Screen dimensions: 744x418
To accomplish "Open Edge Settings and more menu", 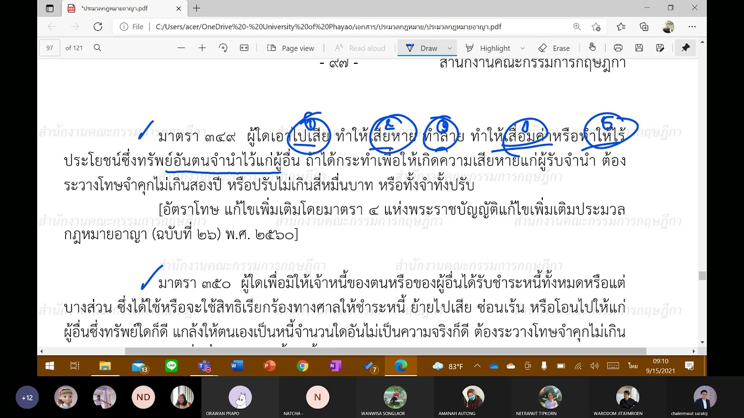I will (692, 27).
